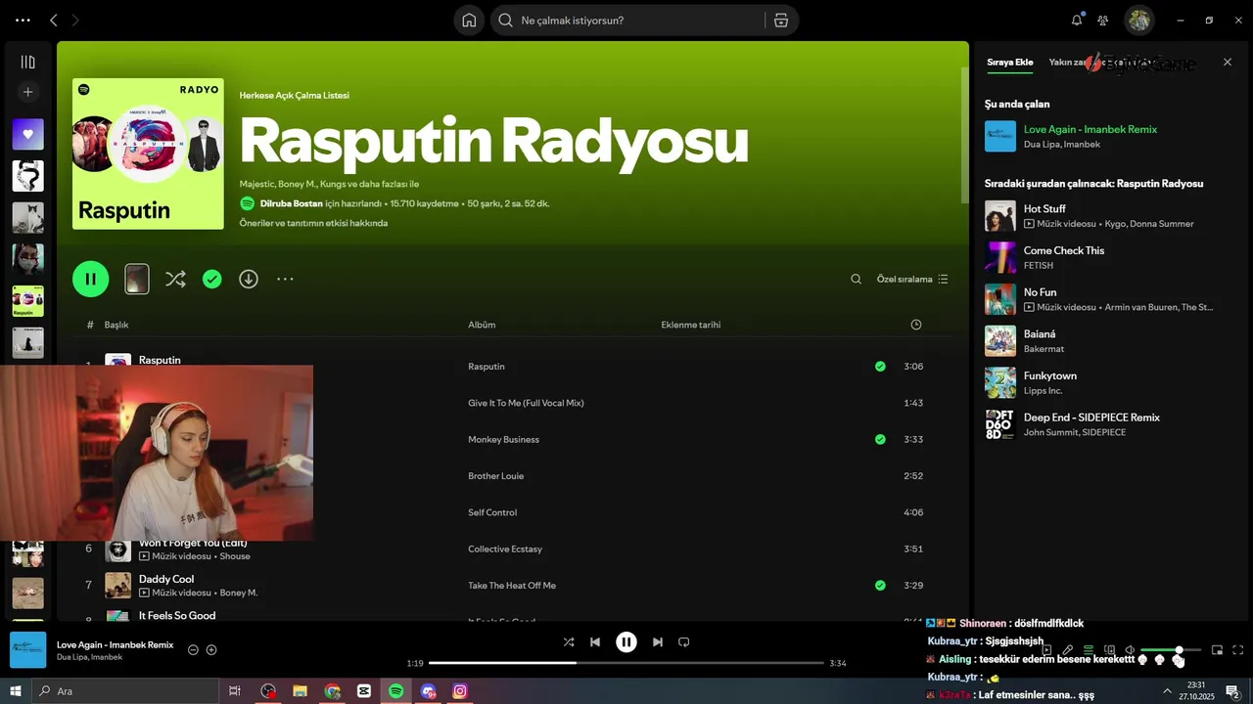Toggle repeat in bottom player bar
The height and width of the screenshot is (704, 1253).
click(684, 642)
